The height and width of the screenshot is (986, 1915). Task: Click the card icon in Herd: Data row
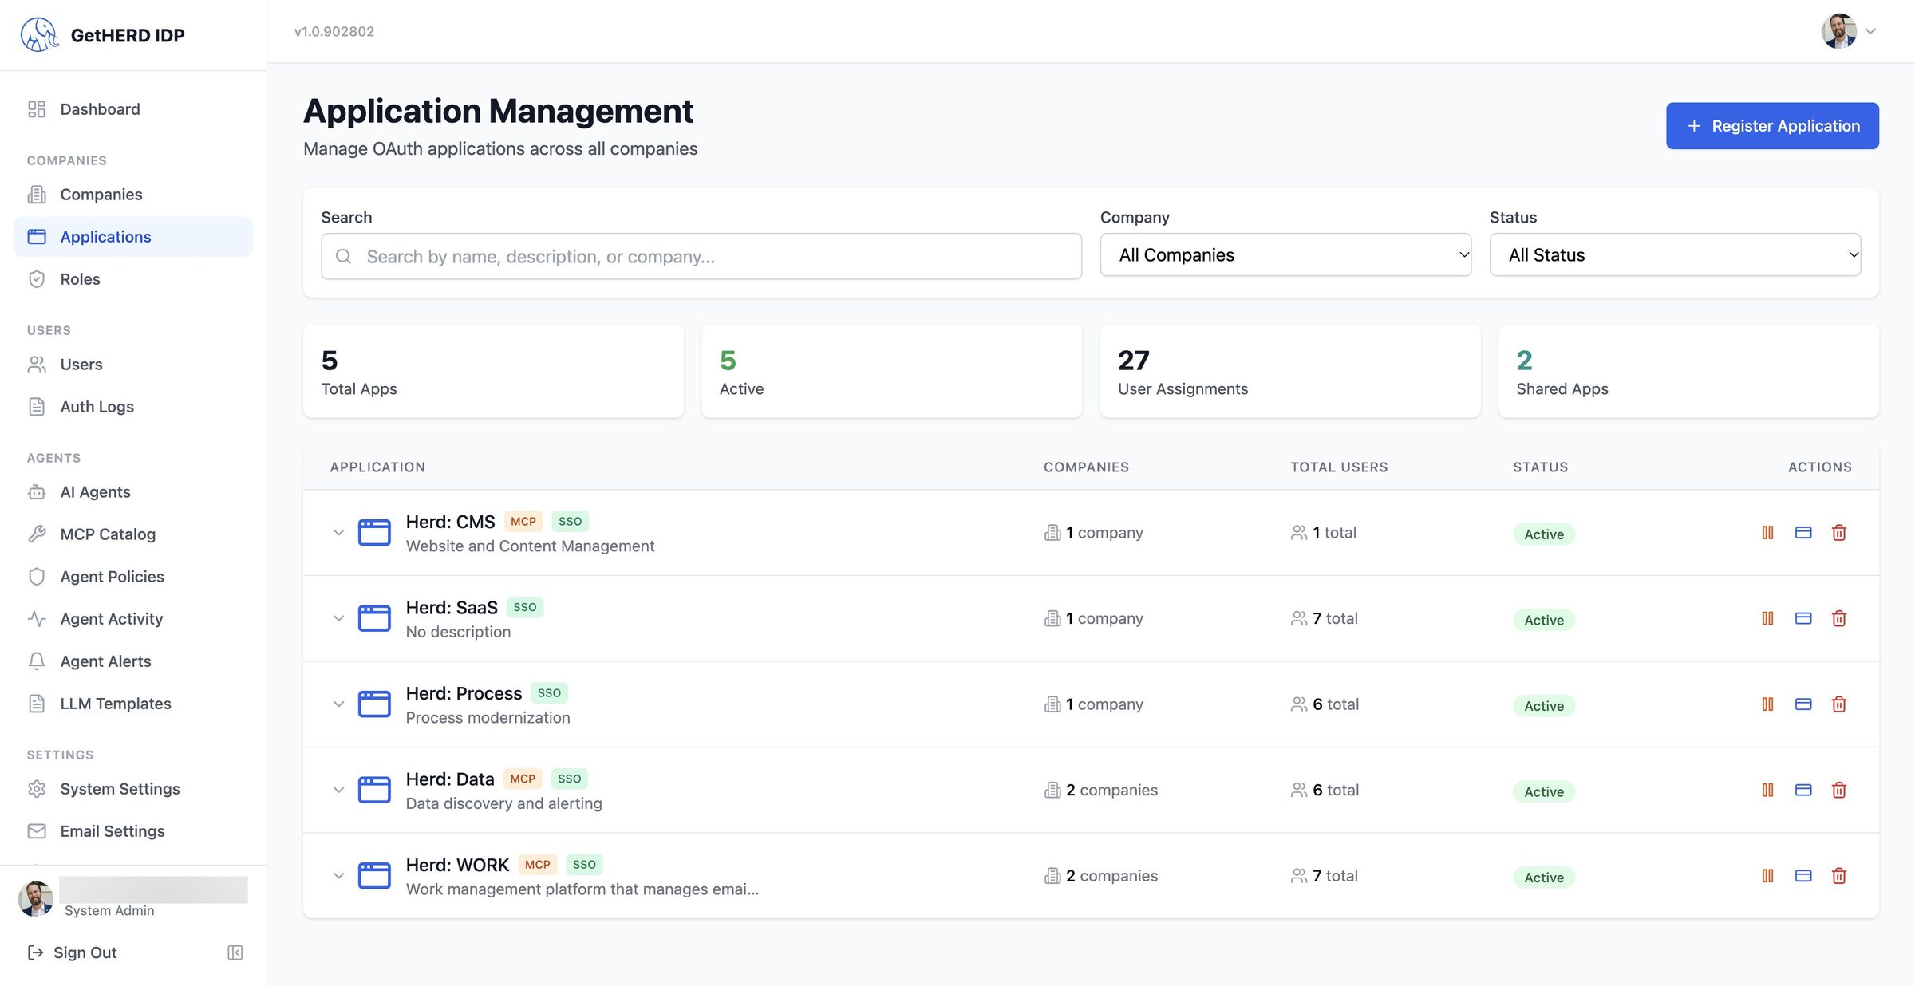point(1803,790)
